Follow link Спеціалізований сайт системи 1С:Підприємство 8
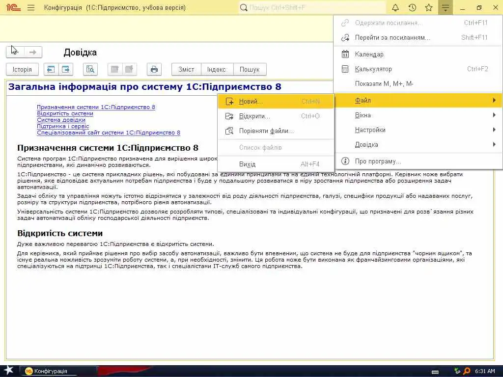Image resolution: width=503 pixels, height=377 pixels. 109,133
